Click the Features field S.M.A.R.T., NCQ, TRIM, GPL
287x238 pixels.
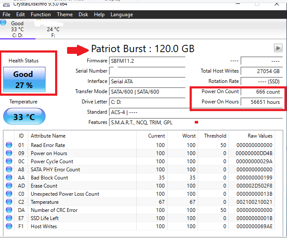click(x=196, y=122)
